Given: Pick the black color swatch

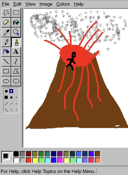Looking at the screenshot, I should [16, 154].
